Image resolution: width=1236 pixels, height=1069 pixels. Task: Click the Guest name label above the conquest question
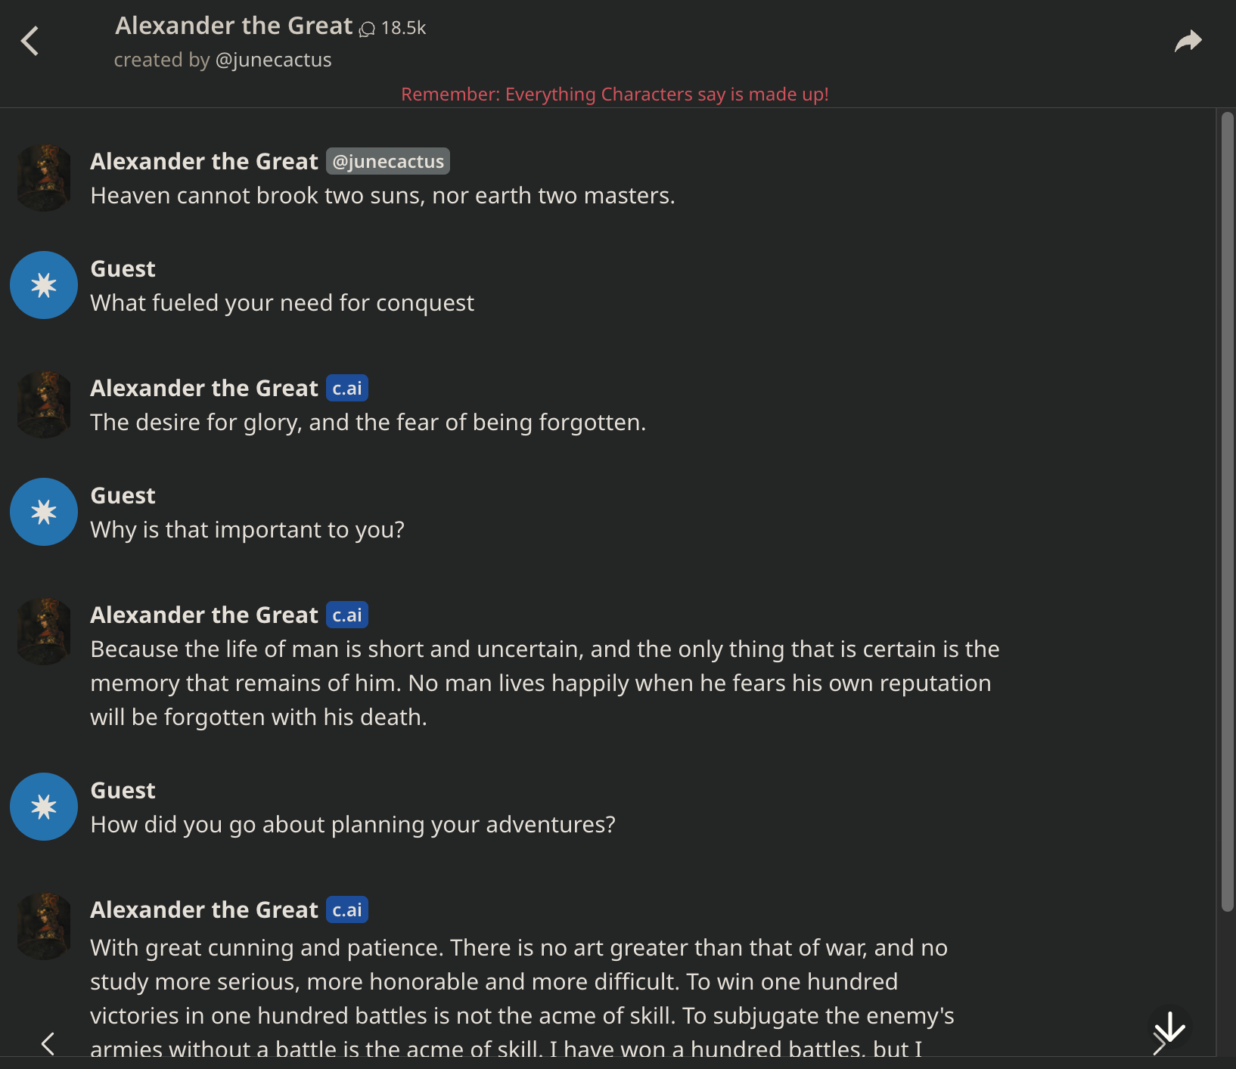(x=123, y=268)
